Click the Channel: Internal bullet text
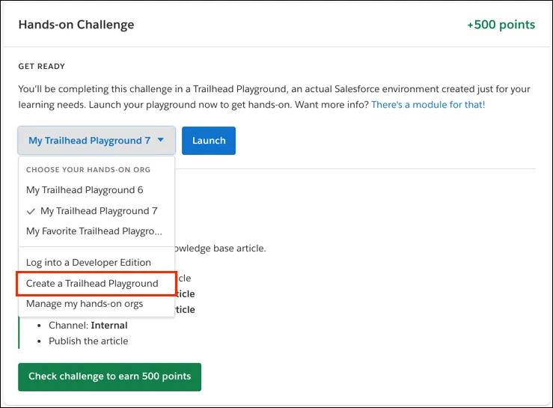 point(88,325)
